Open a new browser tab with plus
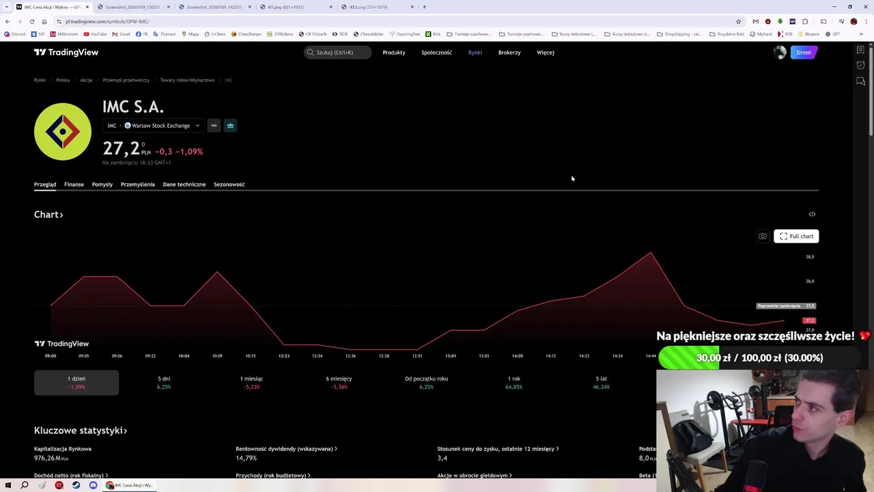The height and width of the screenshot is (492, 874). coord(425,7)
